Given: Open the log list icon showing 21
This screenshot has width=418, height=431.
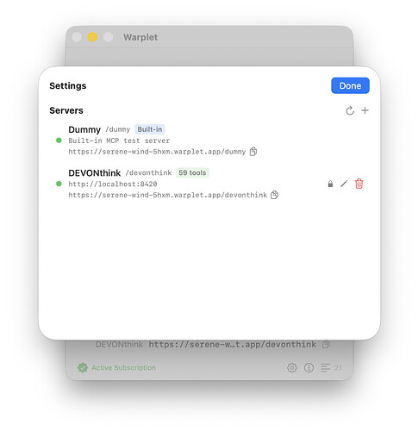Looking at the screenshot, I should [331, 367].
